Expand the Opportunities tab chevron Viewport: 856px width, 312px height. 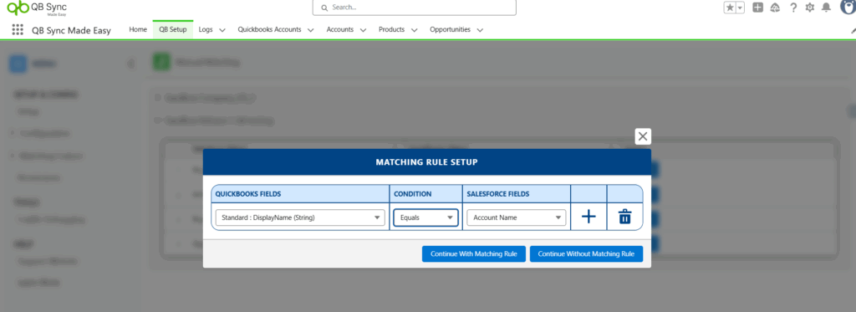click(x=480, y=30)
